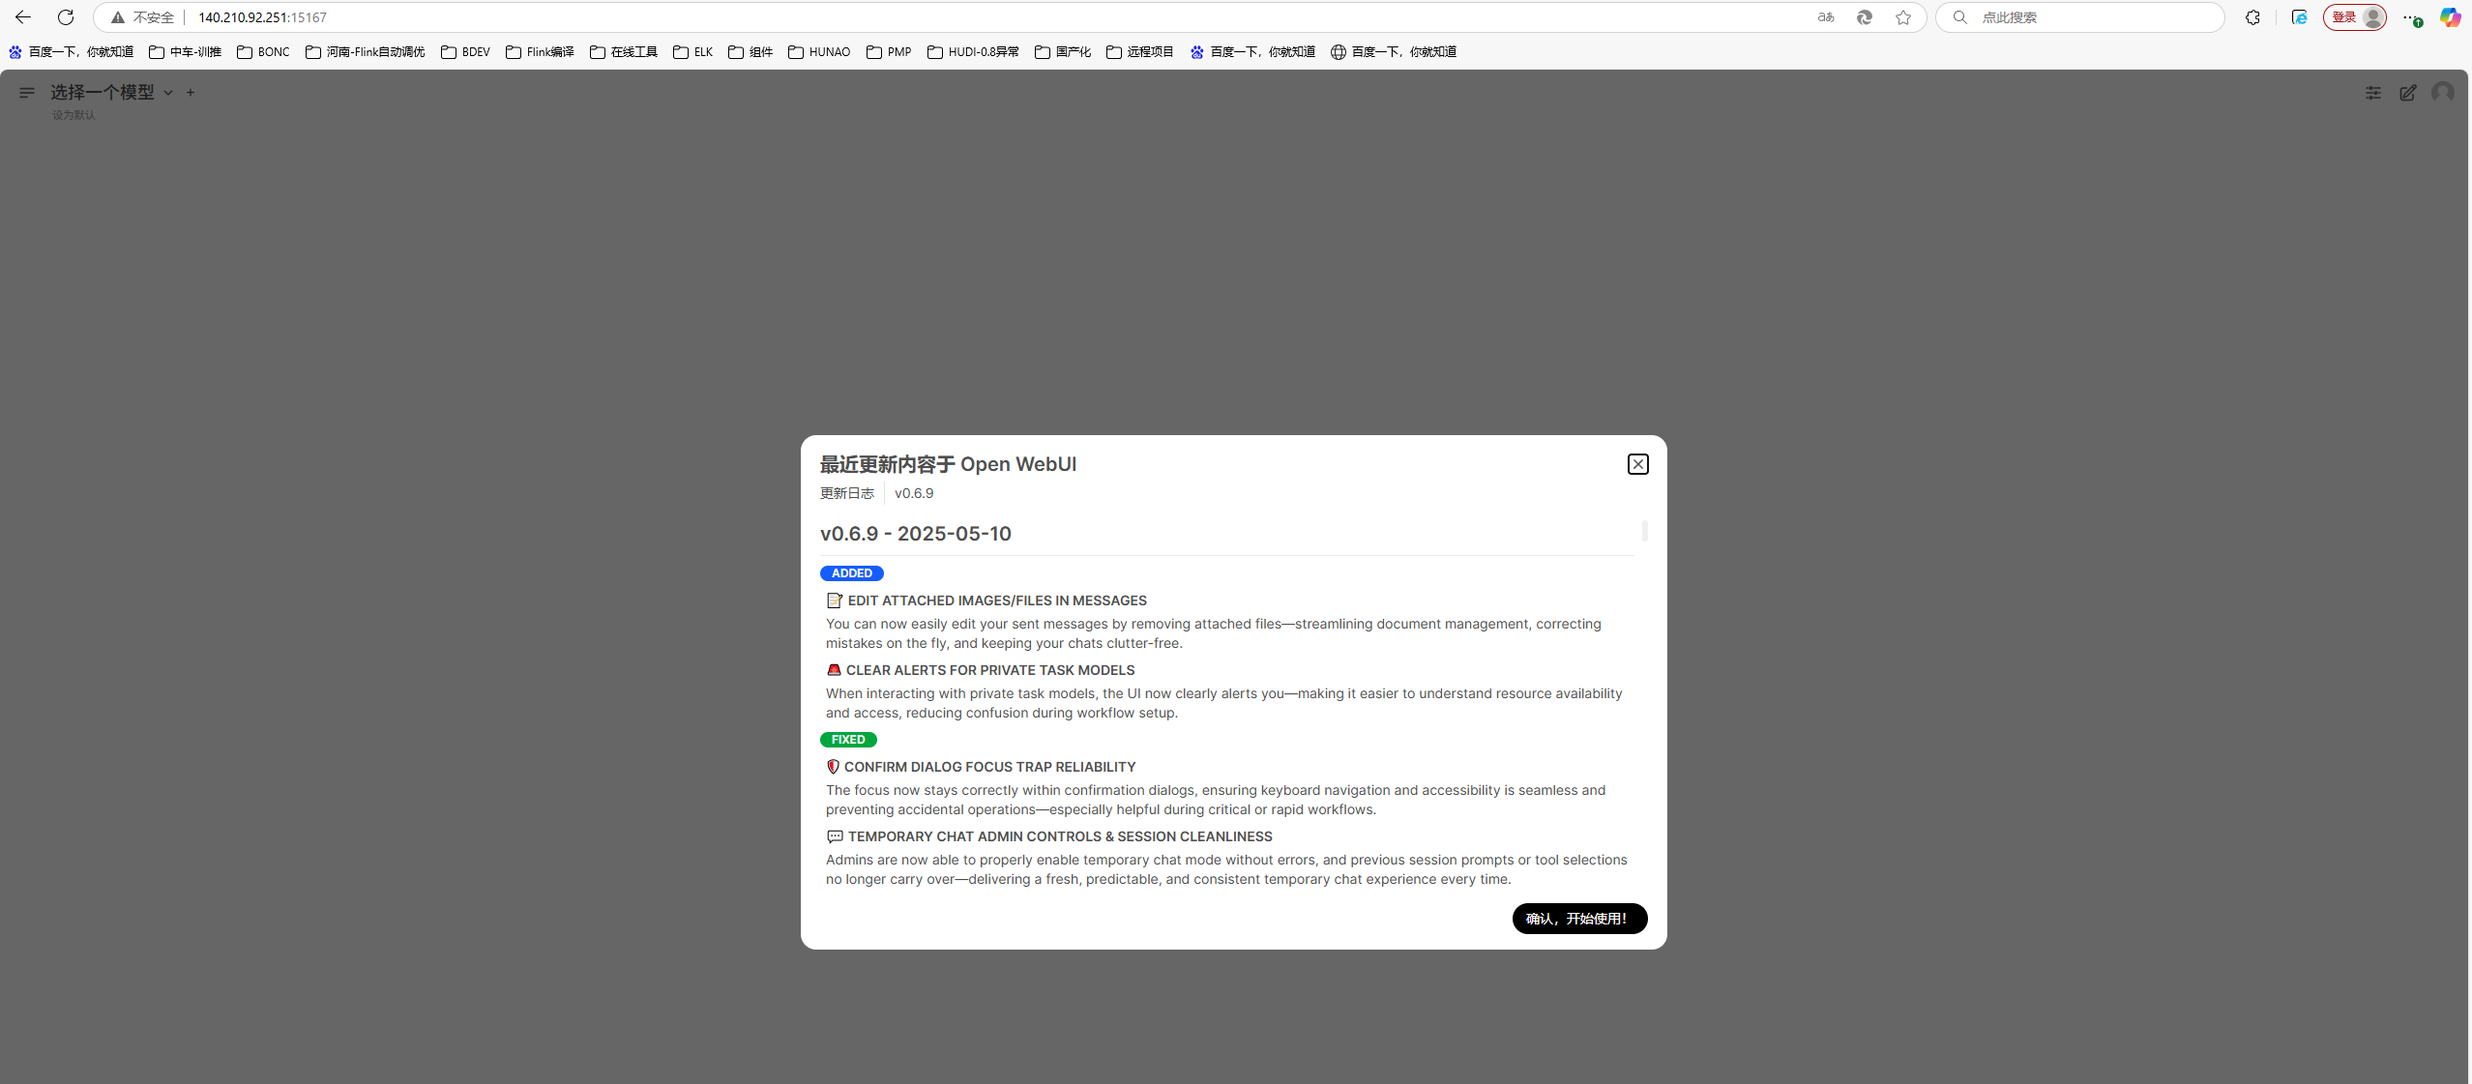Open the user avatar menu

click(x=2443, y=93)
